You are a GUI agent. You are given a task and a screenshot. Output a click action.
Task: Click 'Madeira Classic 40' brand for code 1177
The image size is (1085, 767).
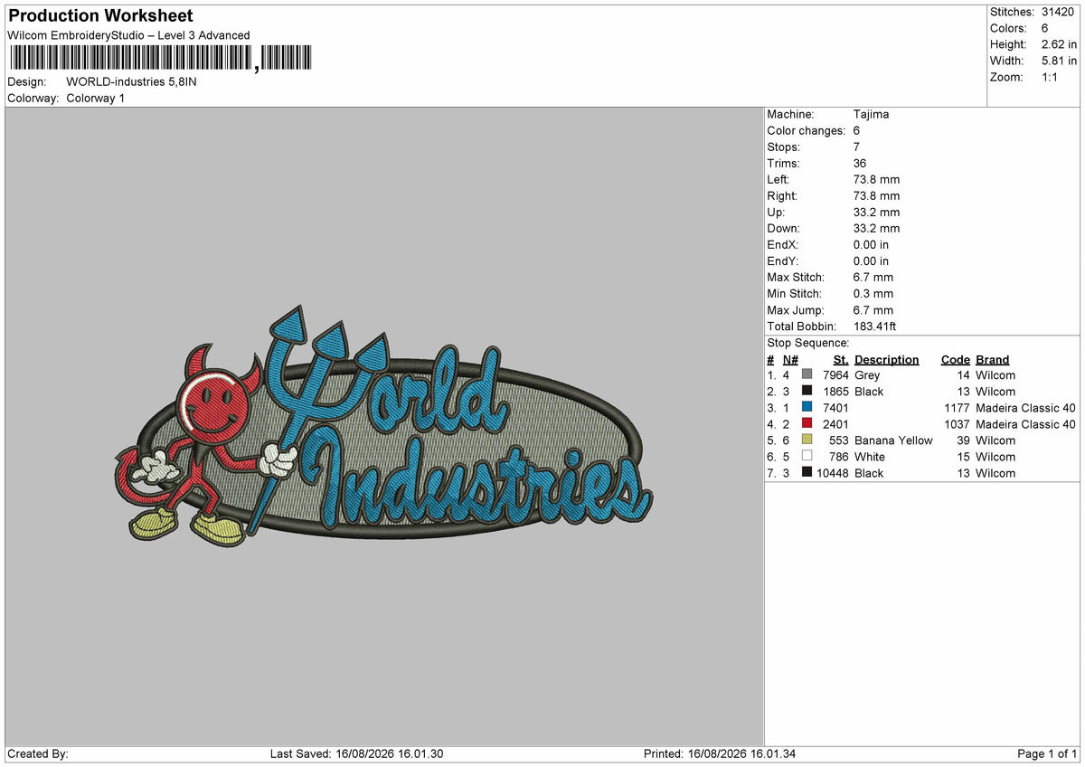point(1025,408)
